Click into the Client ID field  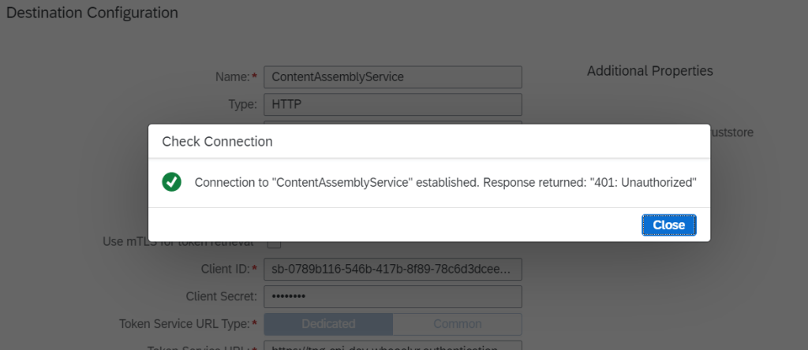pyautogui.click(x=392, y=269)
